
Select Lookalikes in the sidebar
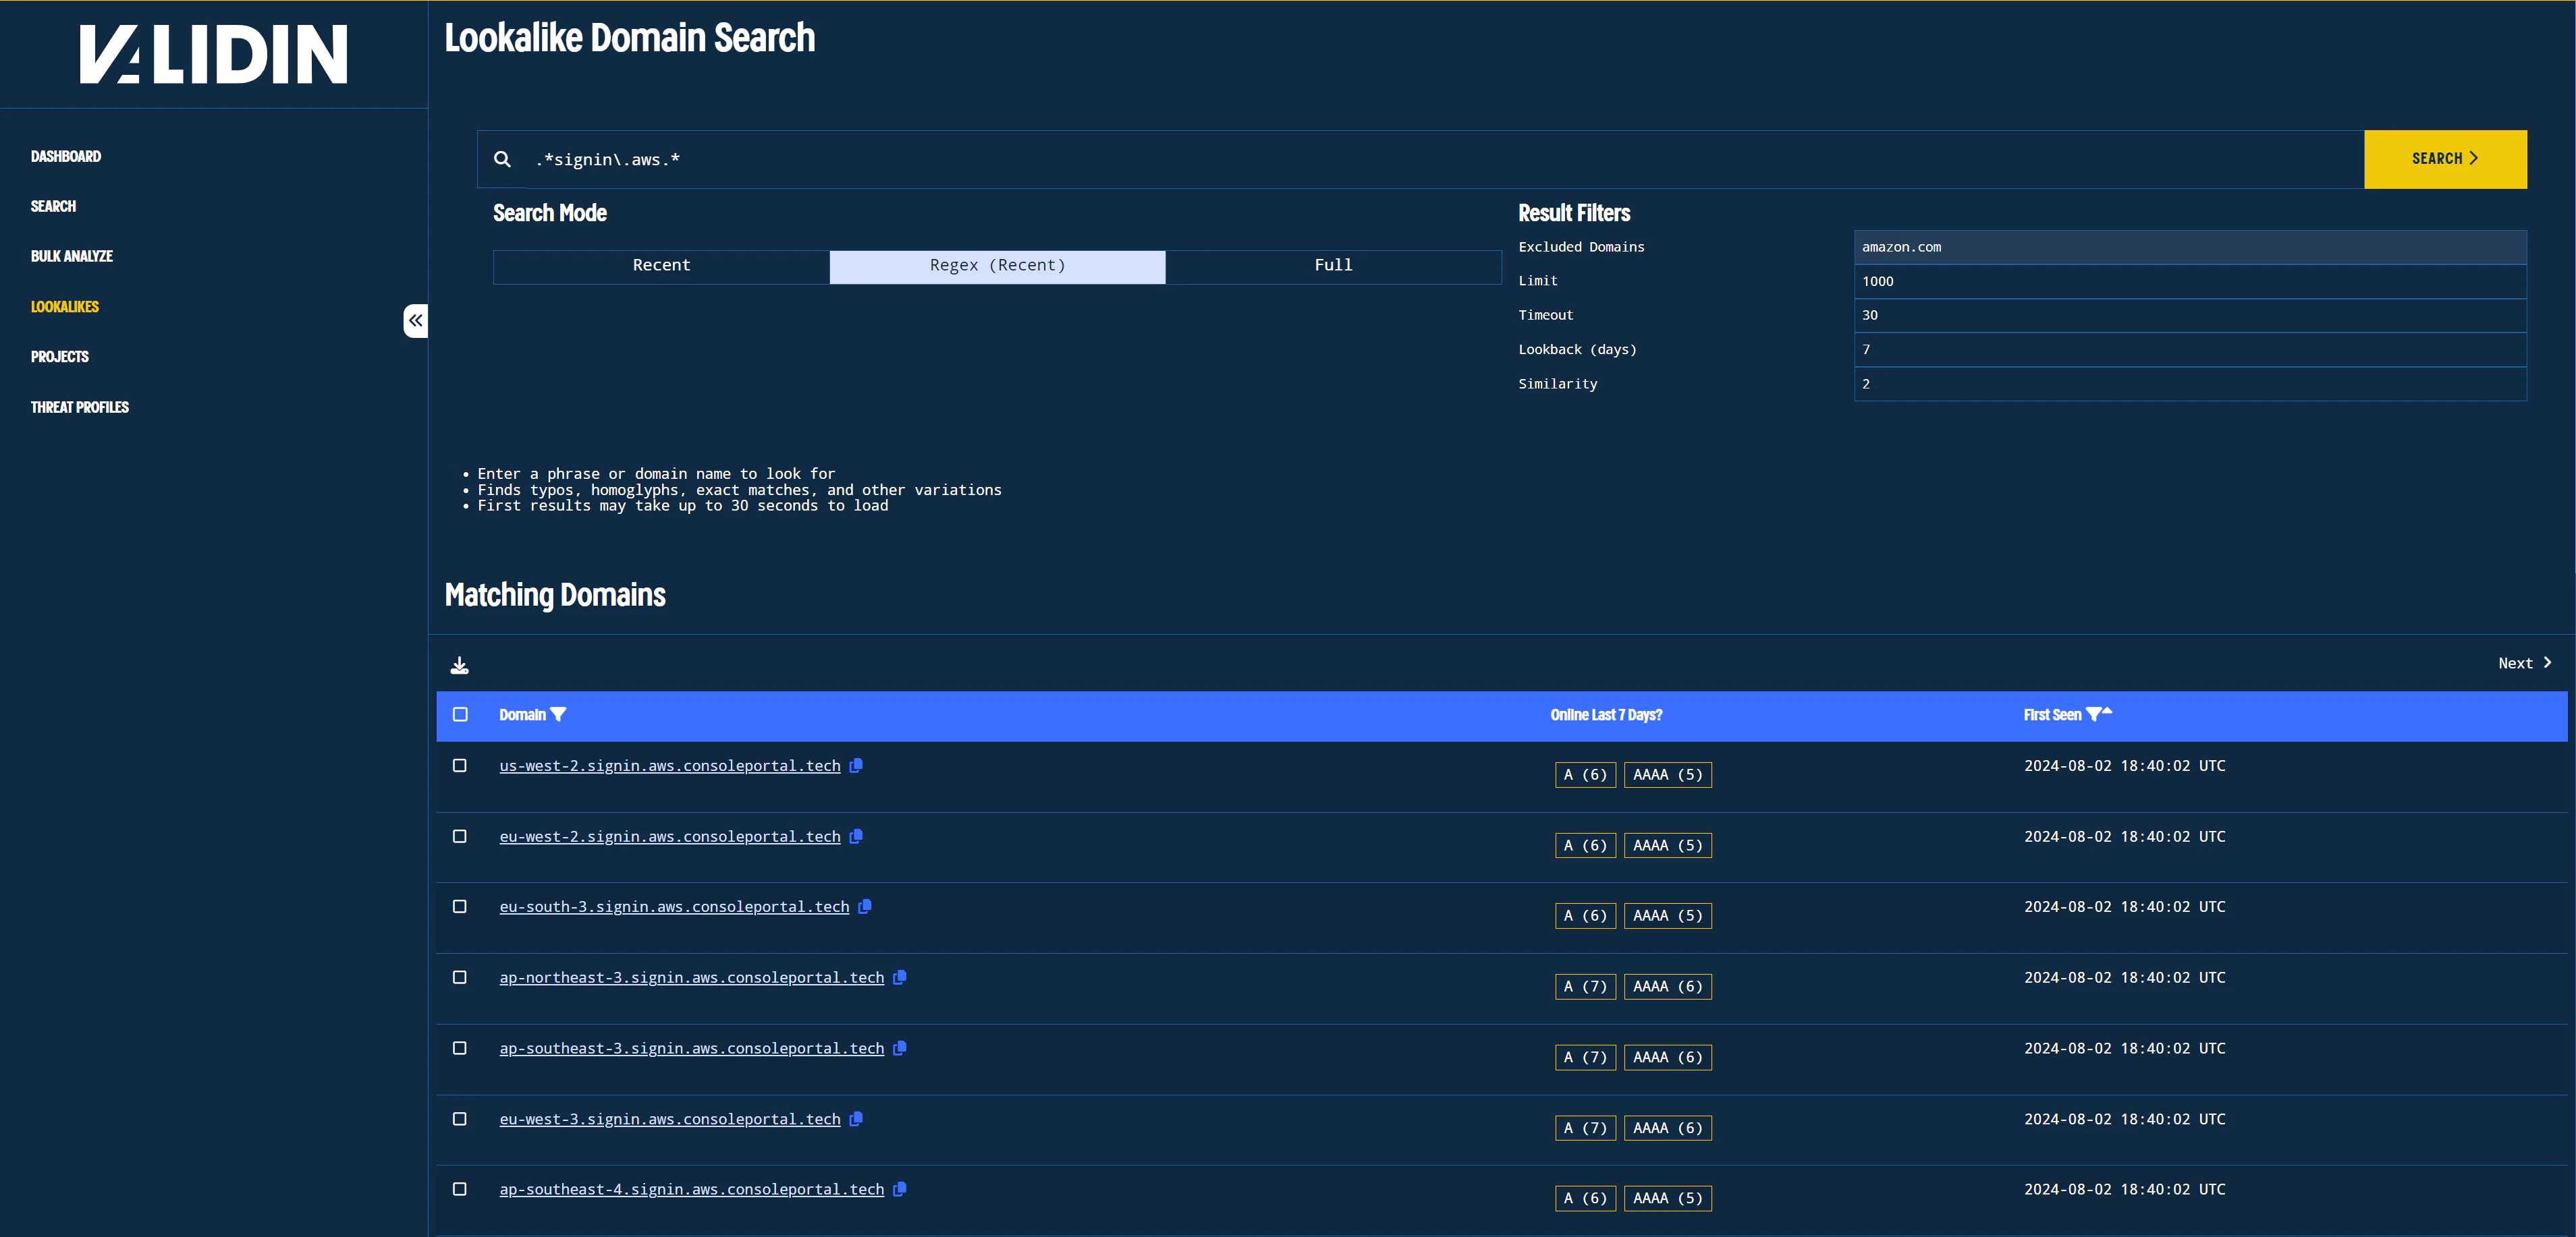click(65, 307)
